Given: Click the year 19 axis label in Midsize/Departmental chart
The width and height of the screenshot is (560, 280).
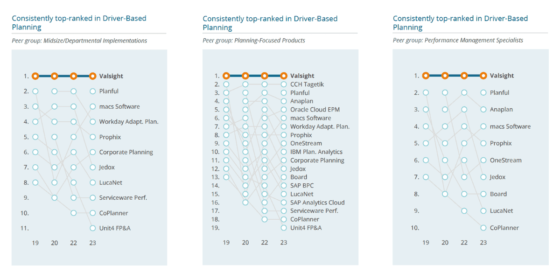Looking at the screenshot, I should (35, 243).
